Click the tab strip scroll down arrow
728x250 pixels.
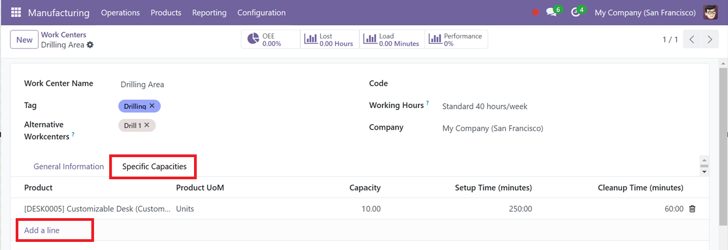[704, 172]
